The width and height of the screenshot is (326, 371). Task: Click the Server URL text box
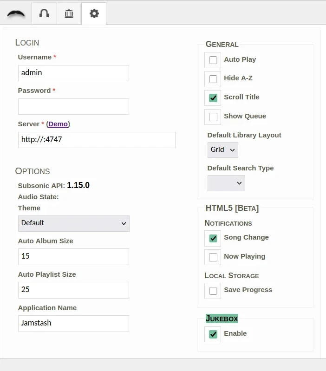(x=97, y=140)
